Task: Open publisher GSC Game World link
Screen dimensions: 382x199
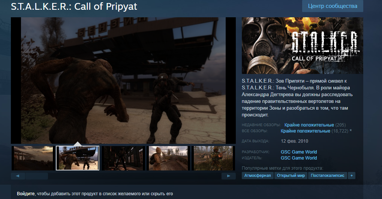Action: [299, 158]
